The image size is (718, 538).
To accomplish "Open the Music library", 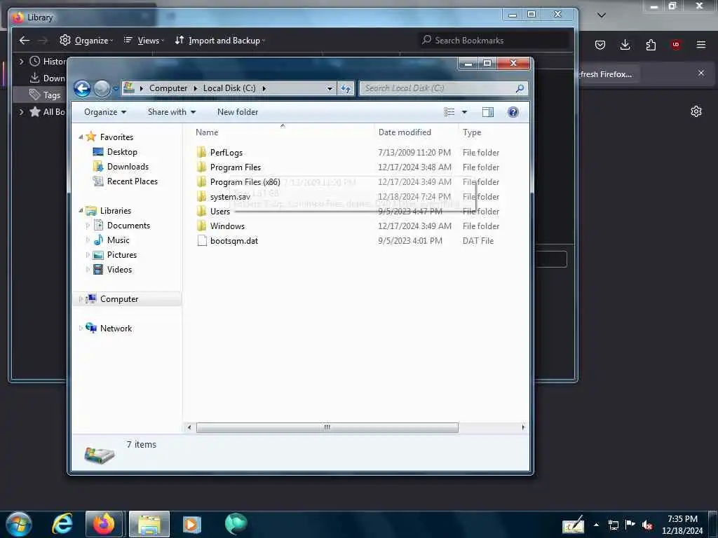I will point(118,240).
